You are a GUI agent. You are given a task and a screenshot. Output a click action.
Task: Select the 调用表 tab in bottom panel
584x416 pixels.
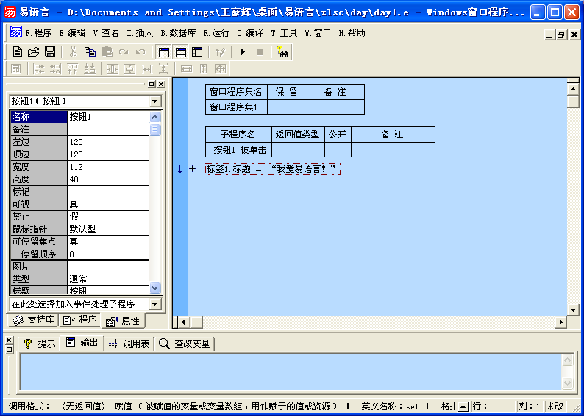[129, 343]
